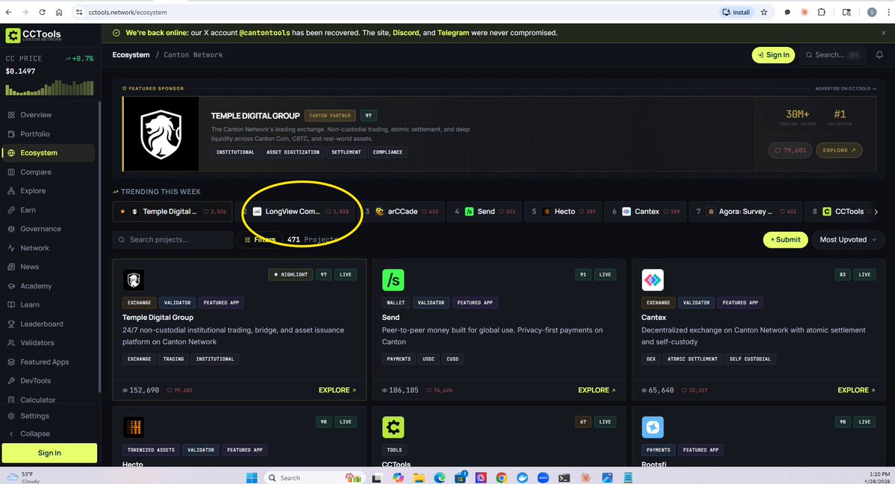Click the CCTools logo icon in sidebar

[13, 35]
